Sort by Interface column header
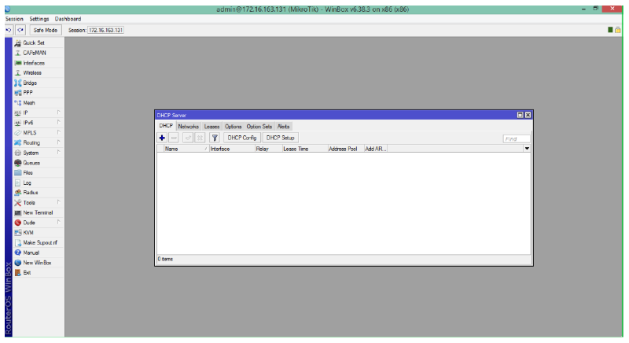Viewport: 629px width, 343px height. tap(232, 149)
